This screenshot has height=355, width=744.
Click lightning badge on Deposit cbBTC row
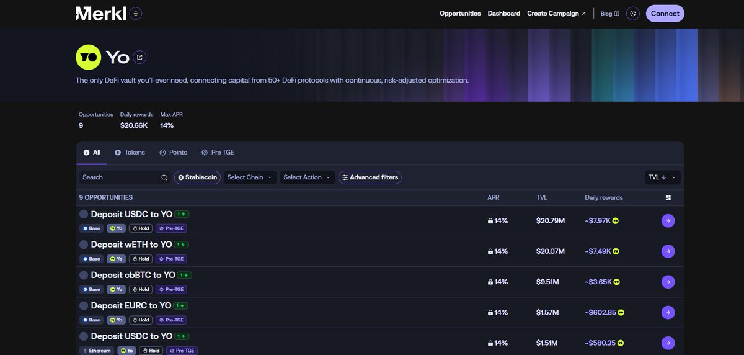point(185,275)
